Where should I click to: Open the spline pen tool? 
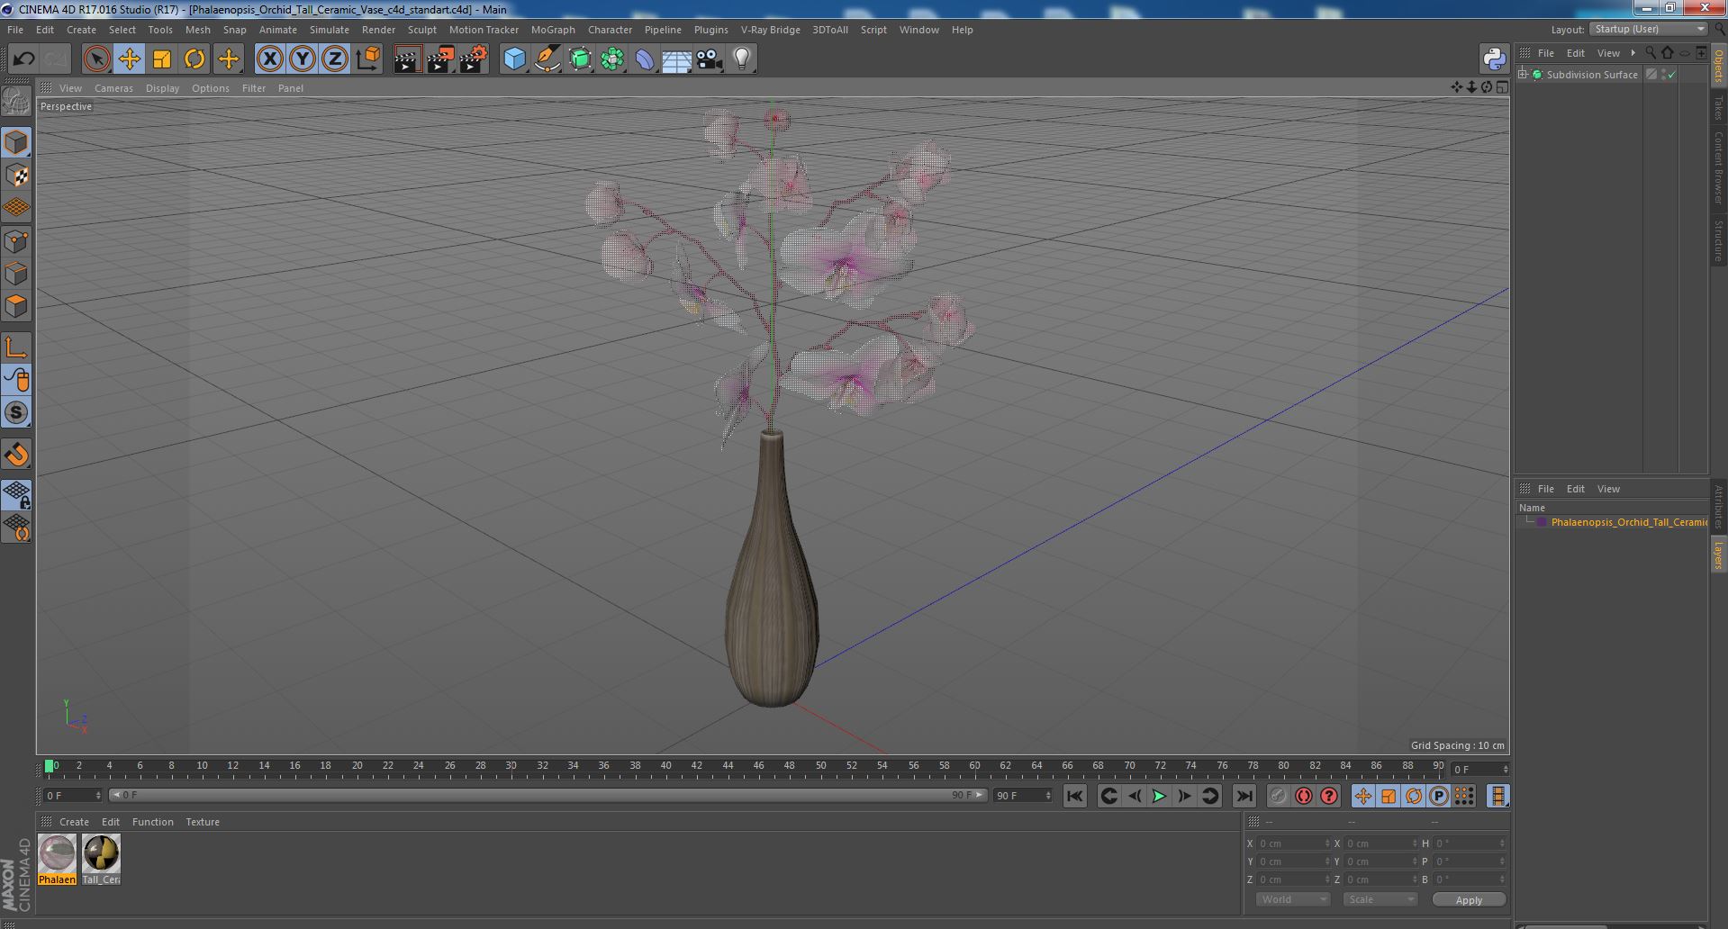547,59
